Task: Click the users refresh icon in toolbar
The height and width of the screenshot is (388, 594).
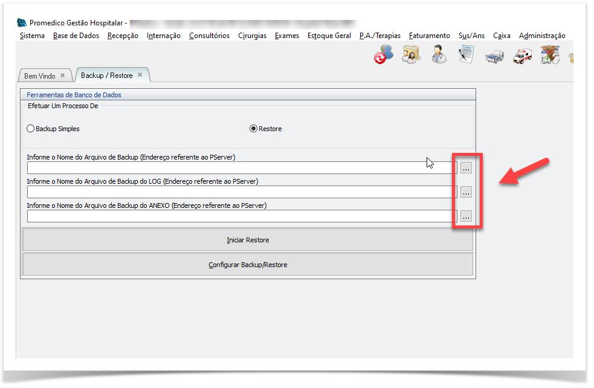Action: click(x=383, y=55)
